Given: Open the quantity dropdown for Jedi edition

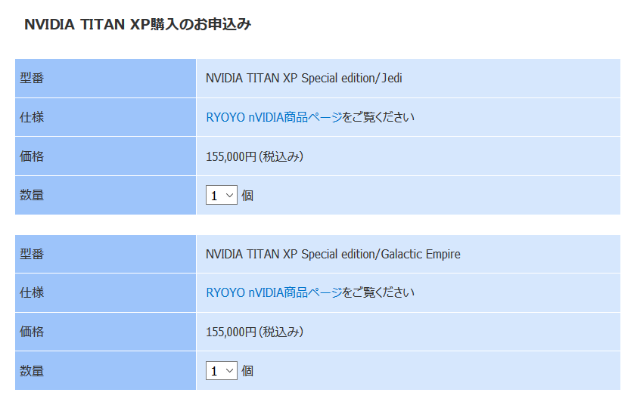Looking at the screenshot, I should 221,195.
